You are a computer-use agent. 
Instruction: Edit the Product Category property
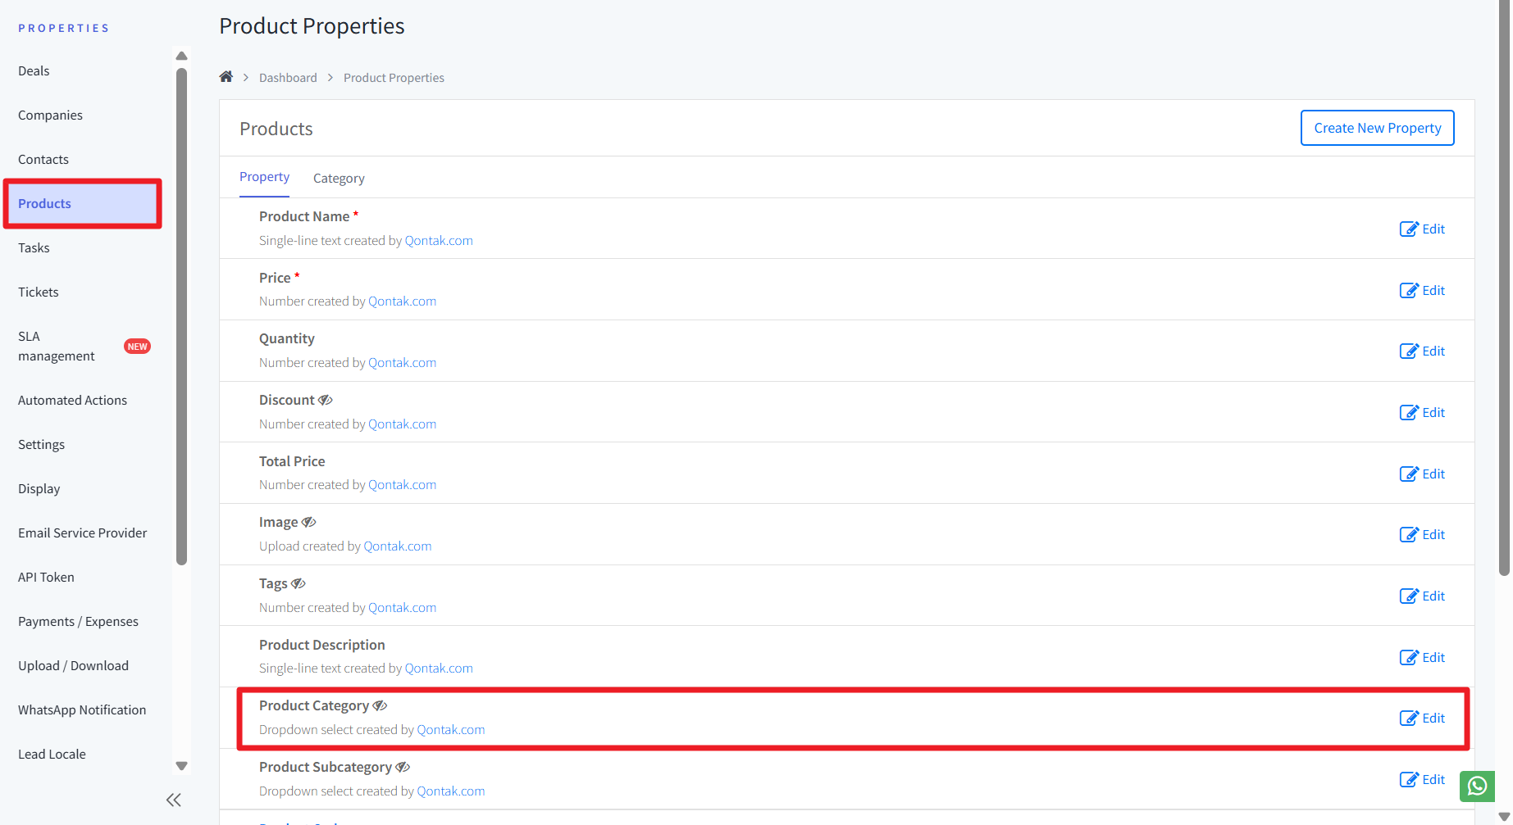1422,718
